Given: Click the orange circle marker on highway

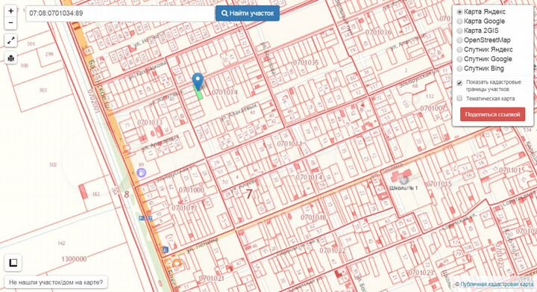Looking at the screenshot, I should [177, 264].
